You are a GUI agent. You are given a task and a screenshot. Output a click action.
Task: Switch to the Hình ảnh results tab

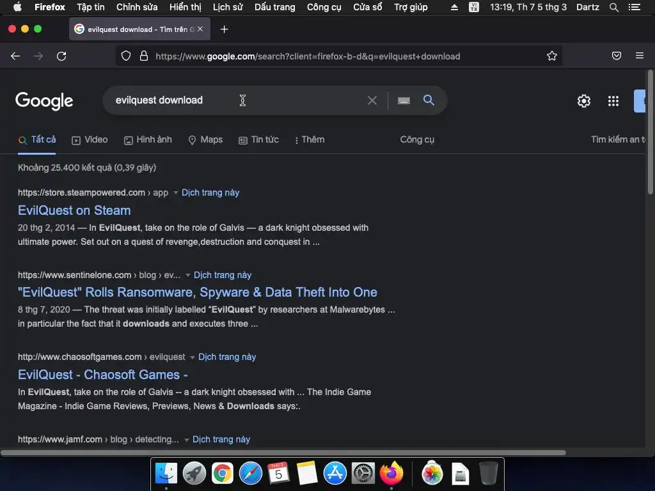click(148, 140)
